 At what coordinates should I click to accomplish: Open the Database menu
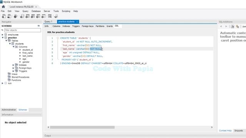coord(36,11)
